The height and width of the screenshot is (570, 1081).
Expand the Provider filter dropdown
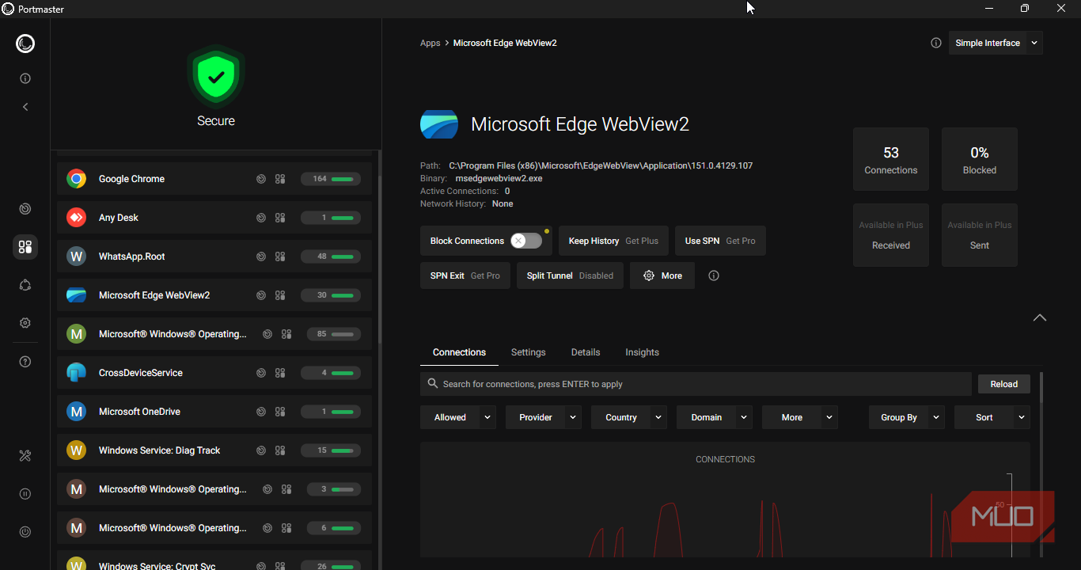[x=544, y=417]
